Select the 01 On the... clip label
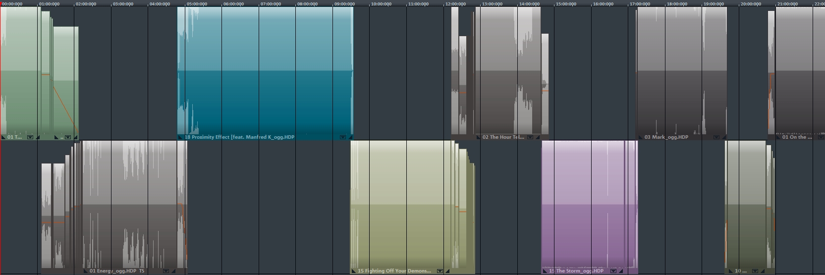The height and width of the screenshot is (275, 825). pyautogui.click(x=797, y=137)
